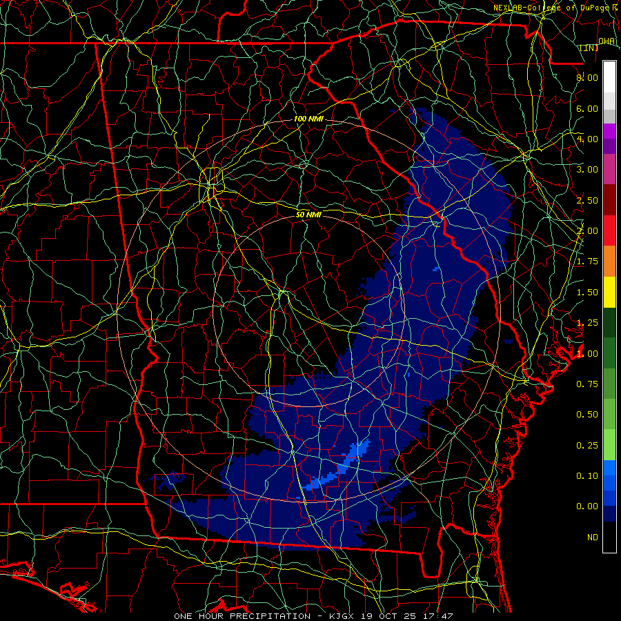Viewport: 621px width, 621px height.
Task: Click the light blue swatch above 0.10
Action: click(609, 468)
